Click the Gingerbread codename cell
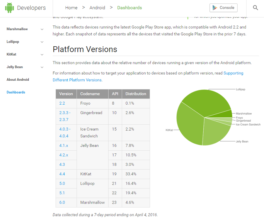 pyautogui.click(x=92, y=116)
